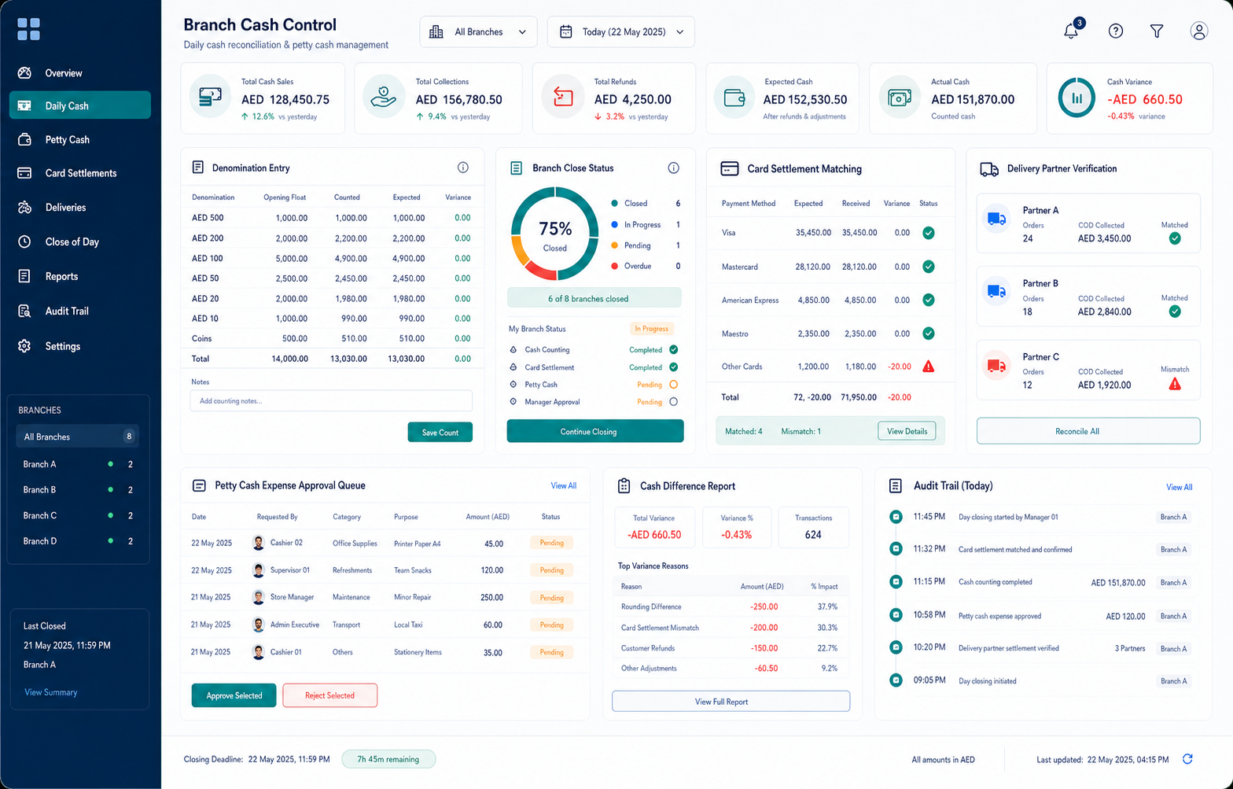Open Settings in the sidebar
The height and width of the screenshot is (789, 1233).
point(79,346)
